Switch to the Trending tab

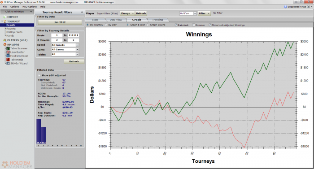(x=157, y=20)
